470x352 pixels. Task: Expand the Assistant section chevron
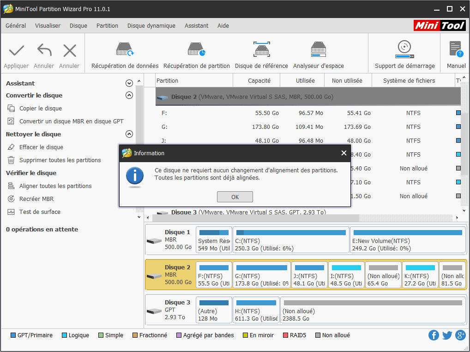(x=129, y=83)
